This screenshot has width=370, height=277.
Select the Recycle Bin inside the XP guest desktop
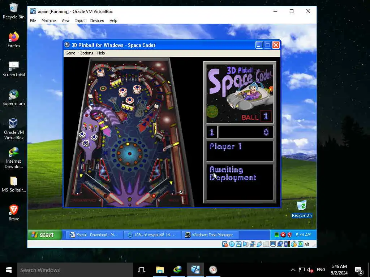click(x=302, y=209)
